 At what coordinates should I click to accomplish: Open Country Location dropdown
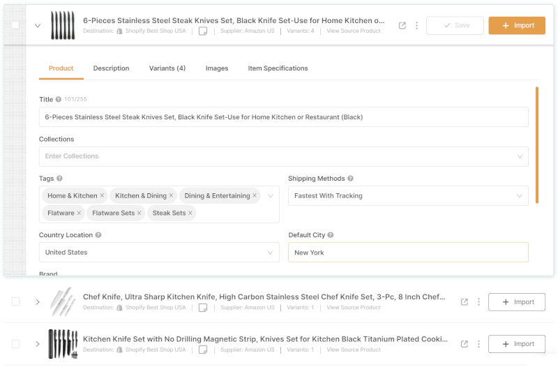(x=159, y=253)
